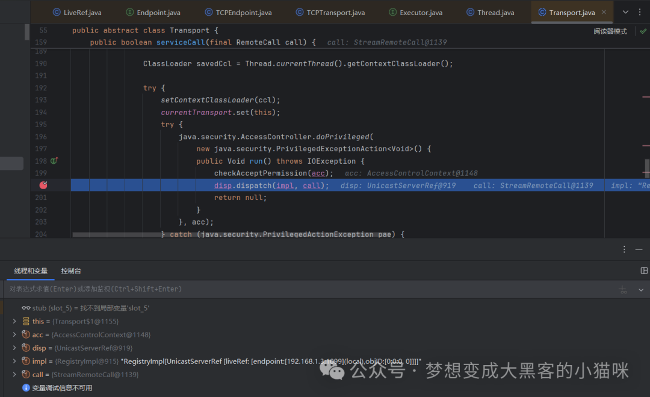
Task: Open debug panel options menu
Action: pos(624,249)
